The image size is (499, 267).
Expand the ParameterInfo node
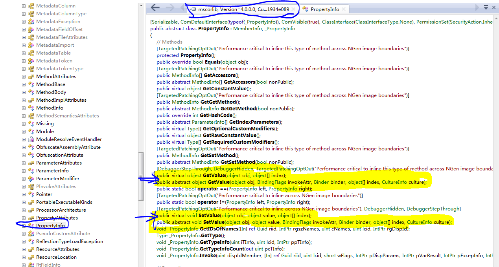(24, 171)
